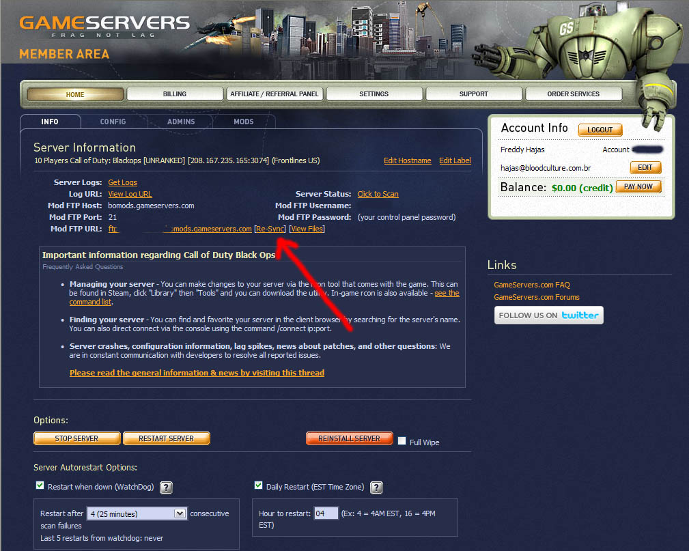Open the WatchDog help question icon
This screenshot has height=551, width=689.
(x=166, y=488)
